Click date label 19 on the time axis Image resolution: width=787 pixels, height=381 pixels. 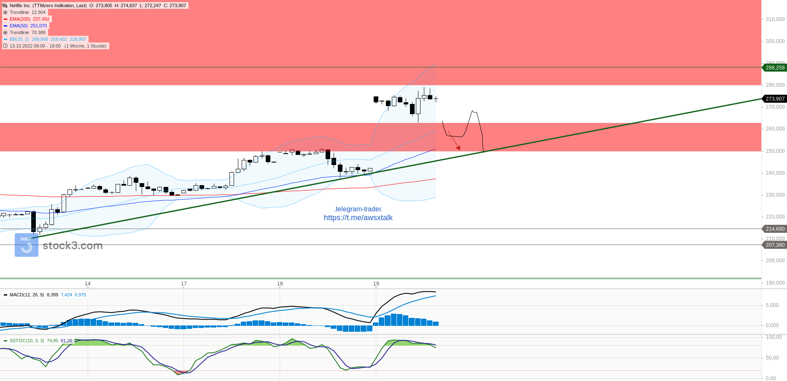tap(376, 284)
